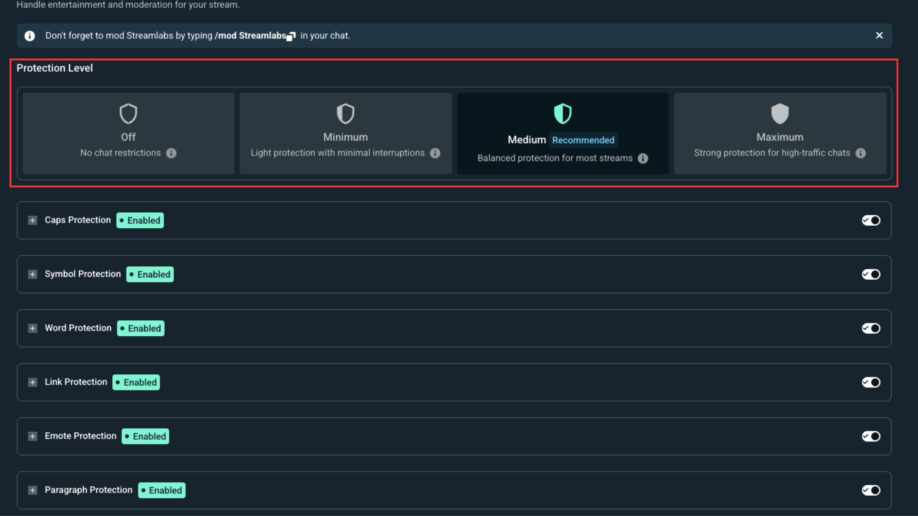
Task: Click the info icon beside No chat restrictions
Action: pyautogui.click(x=171, y=153)
